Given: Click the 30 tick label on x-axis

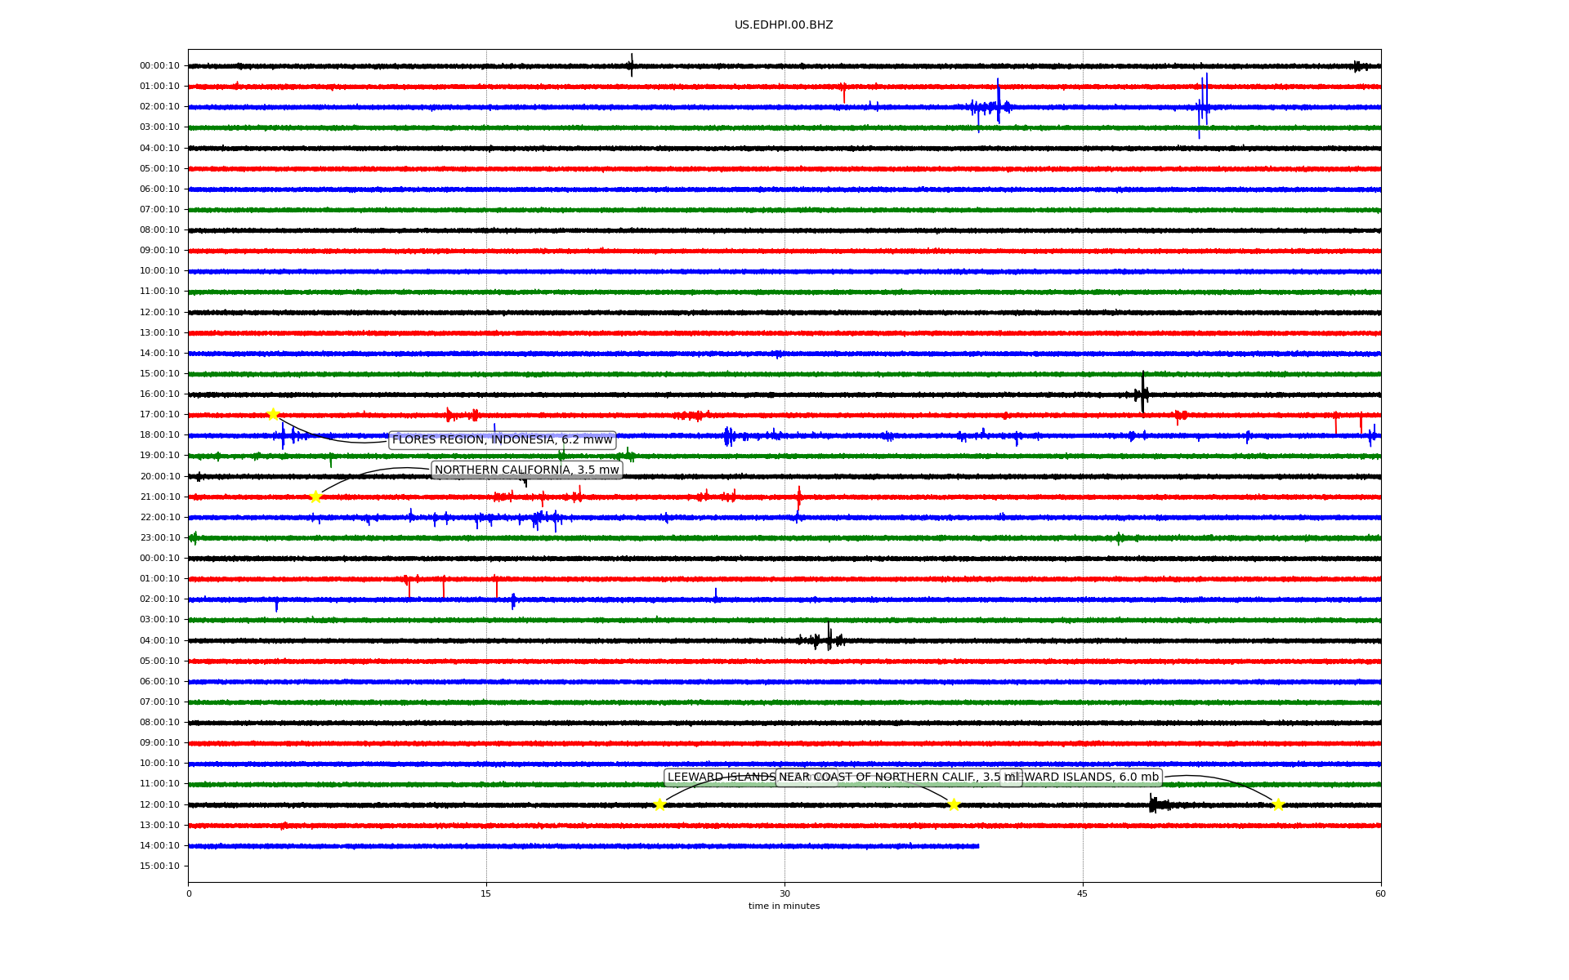Looking at the screenshot, I should coord(784,893).
